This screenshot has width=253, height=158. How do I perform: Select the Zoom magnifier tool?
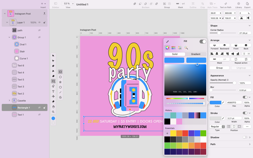coord(53,112)
